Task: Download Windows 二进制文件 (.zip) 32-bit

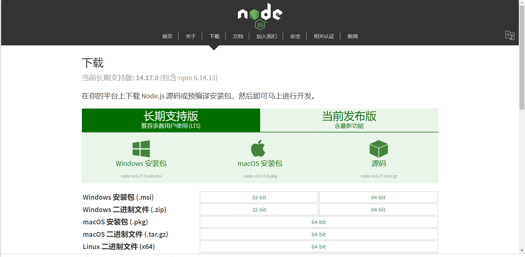Action: [x=259, y=209]
